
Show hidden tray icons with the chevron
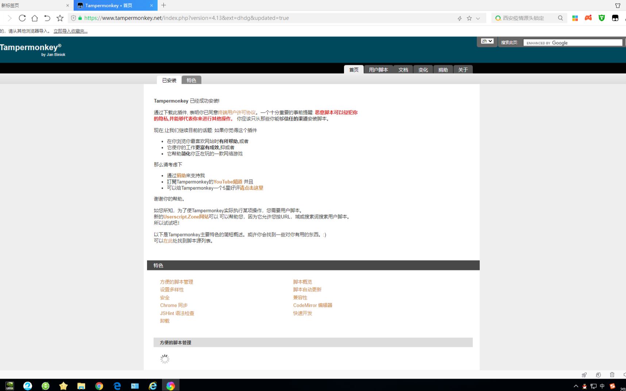576,386
